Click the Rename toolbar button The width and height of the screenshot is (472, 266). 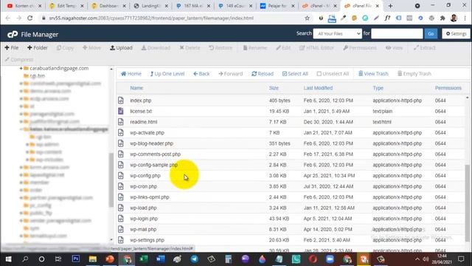255,47
